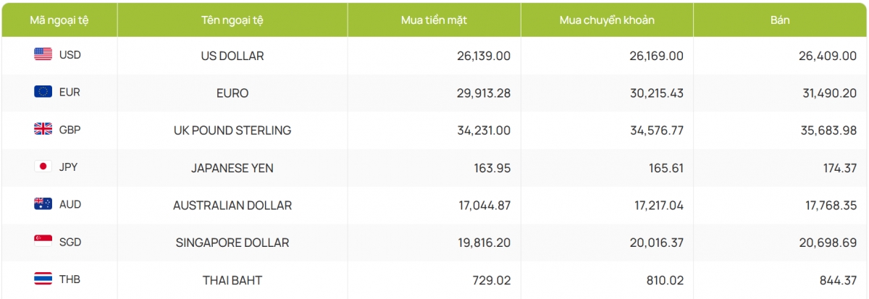
Task: Click the EURO currency name
Action: pos(232,93)
